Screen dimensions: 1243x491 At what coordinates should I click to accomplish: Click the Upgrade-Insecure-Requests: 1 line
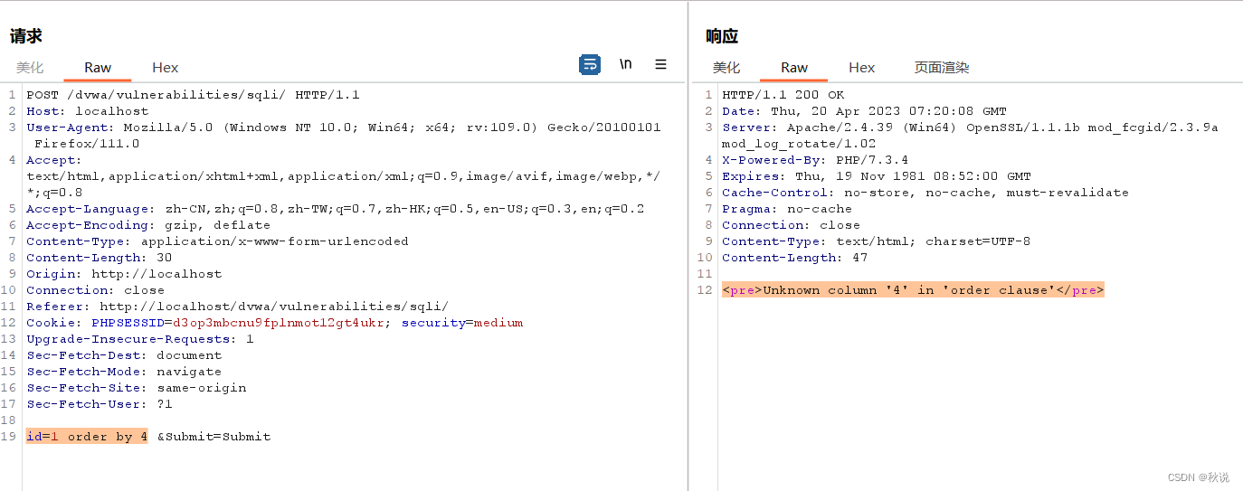click(140, 339)
